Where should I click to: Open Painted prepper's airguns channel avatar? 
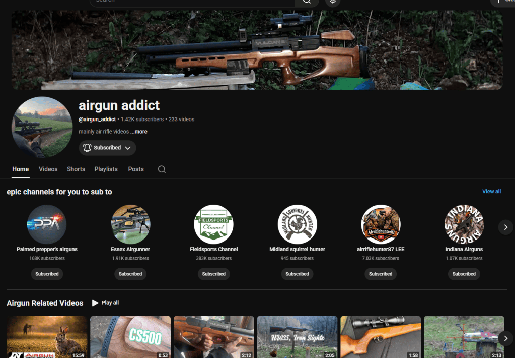(47, 224)
